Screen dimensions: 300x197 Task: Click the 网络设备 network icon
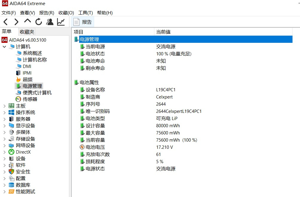[11, 146]
